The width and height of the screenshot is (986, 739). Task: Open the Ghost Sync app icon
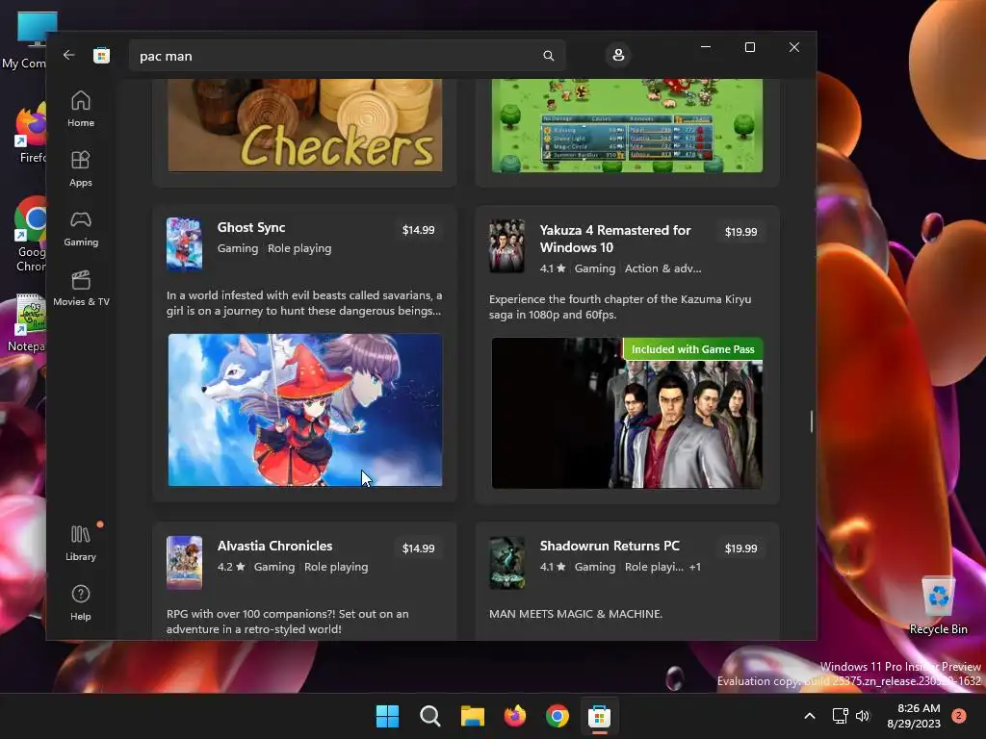pyautogui.click(x=184, y=243)
